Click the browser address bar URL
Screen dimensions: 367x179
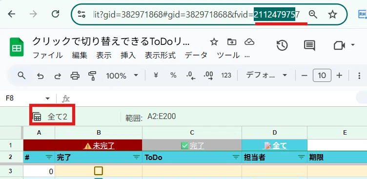tap(196, 15)
